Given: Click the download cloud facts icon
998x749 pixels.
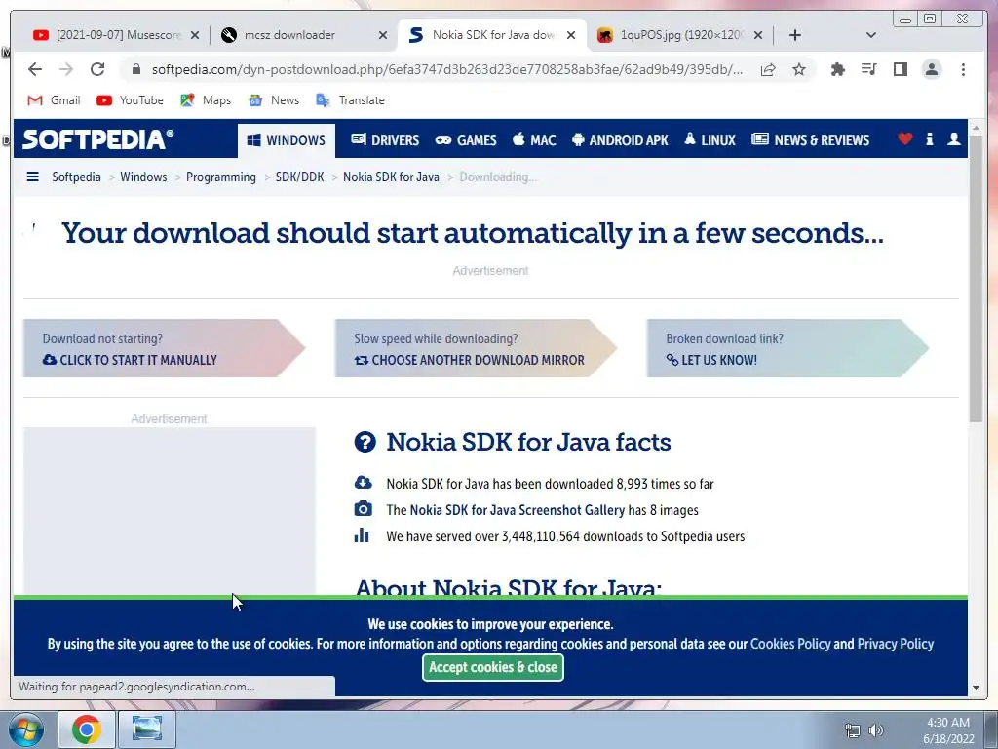Looking at the screenshot, I should 363,482.
